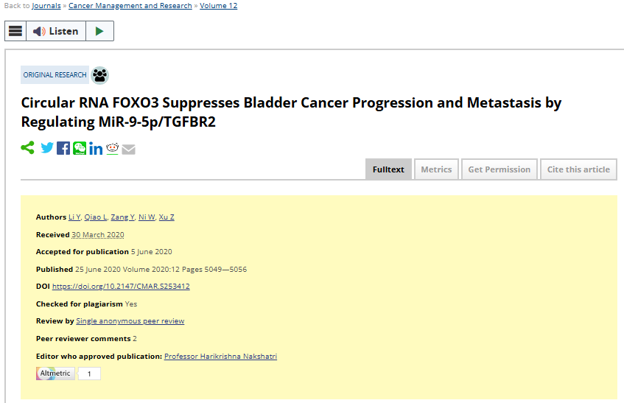
Task: Open Single anonymous peer review link
Action: pos(130,321)
